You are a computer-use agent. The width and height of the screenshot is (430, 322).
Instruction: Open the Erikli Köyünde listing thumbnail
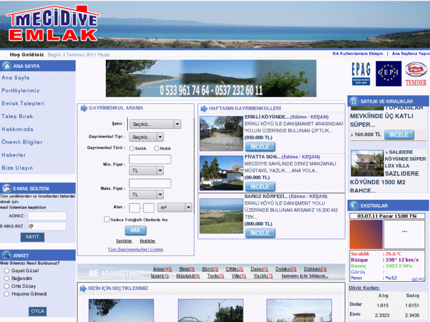221,134
